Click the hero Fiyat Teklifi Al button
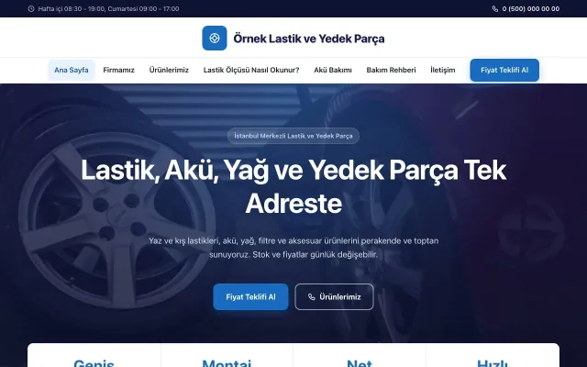 (250, 297)
